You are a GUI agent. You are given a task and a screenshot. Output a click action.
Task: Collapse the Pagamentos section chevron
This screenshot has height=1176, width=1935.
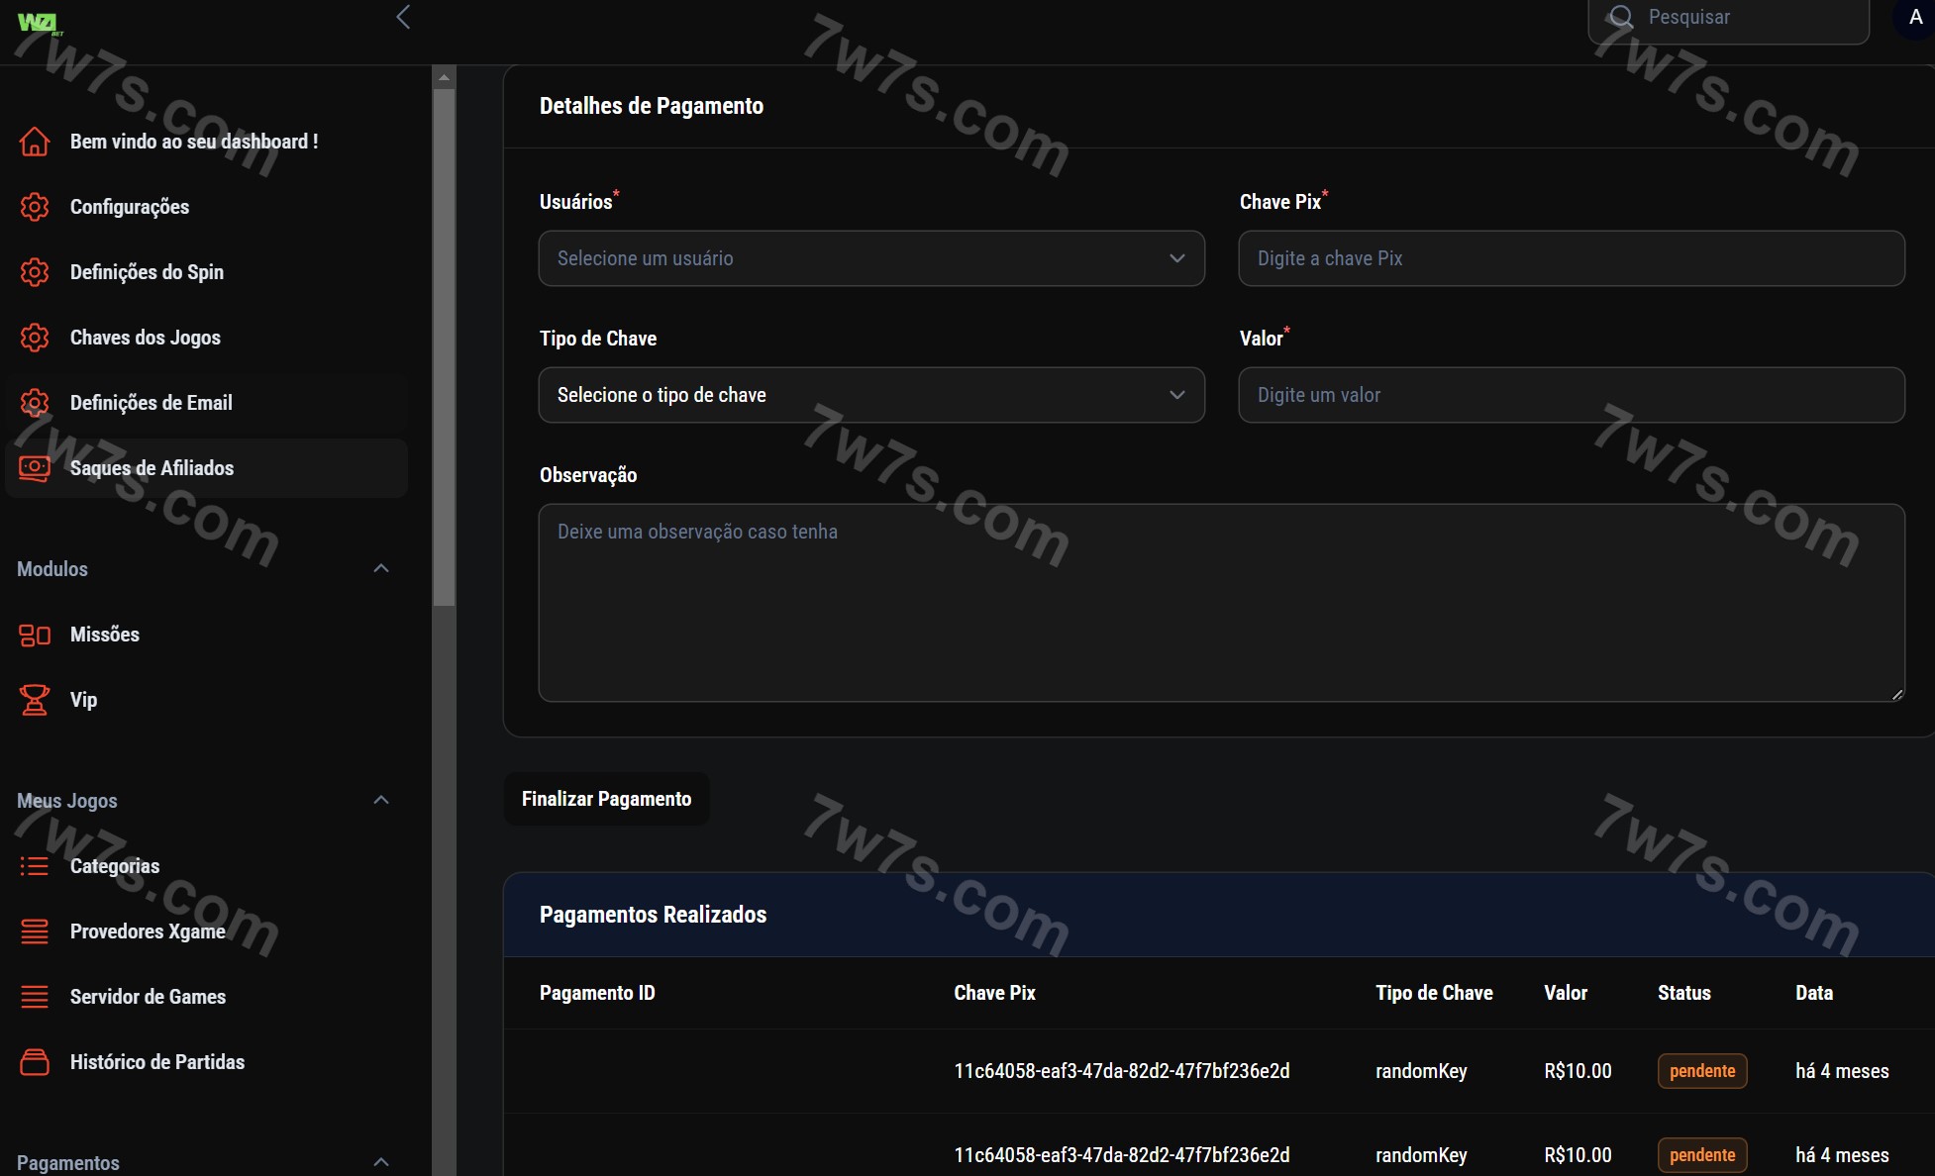point(381,1161)
